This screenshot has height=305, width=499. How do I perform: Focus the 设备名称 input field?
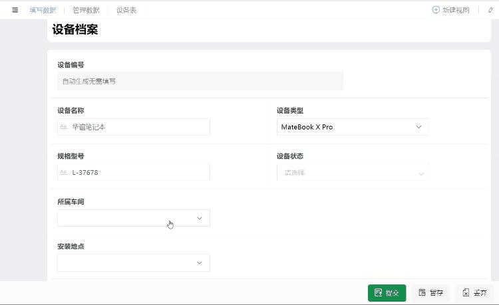[133, 127]
